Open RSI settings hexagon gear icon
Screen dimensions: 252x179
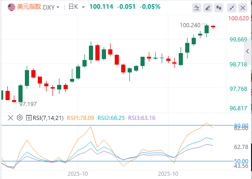pyautogui.click(x=20, y=118)
